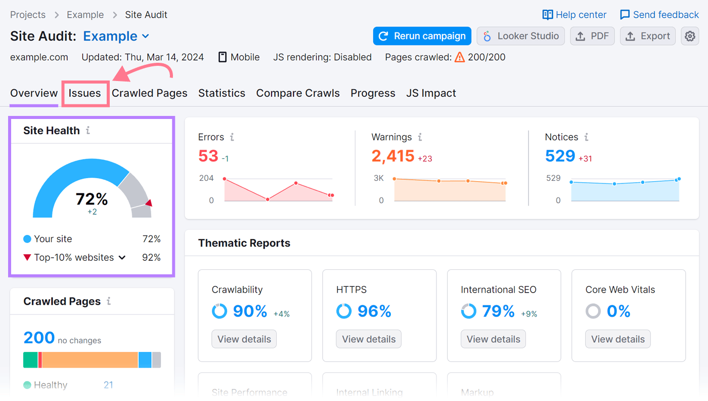
Task: Click the Send feedback icon
Action: pyautogui.click(x=625, y=14)
